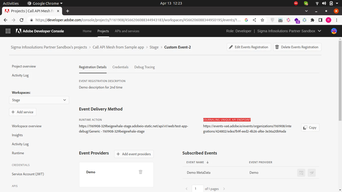Click the Demo MetaData event row
The image size is (342, 192).
251,173
